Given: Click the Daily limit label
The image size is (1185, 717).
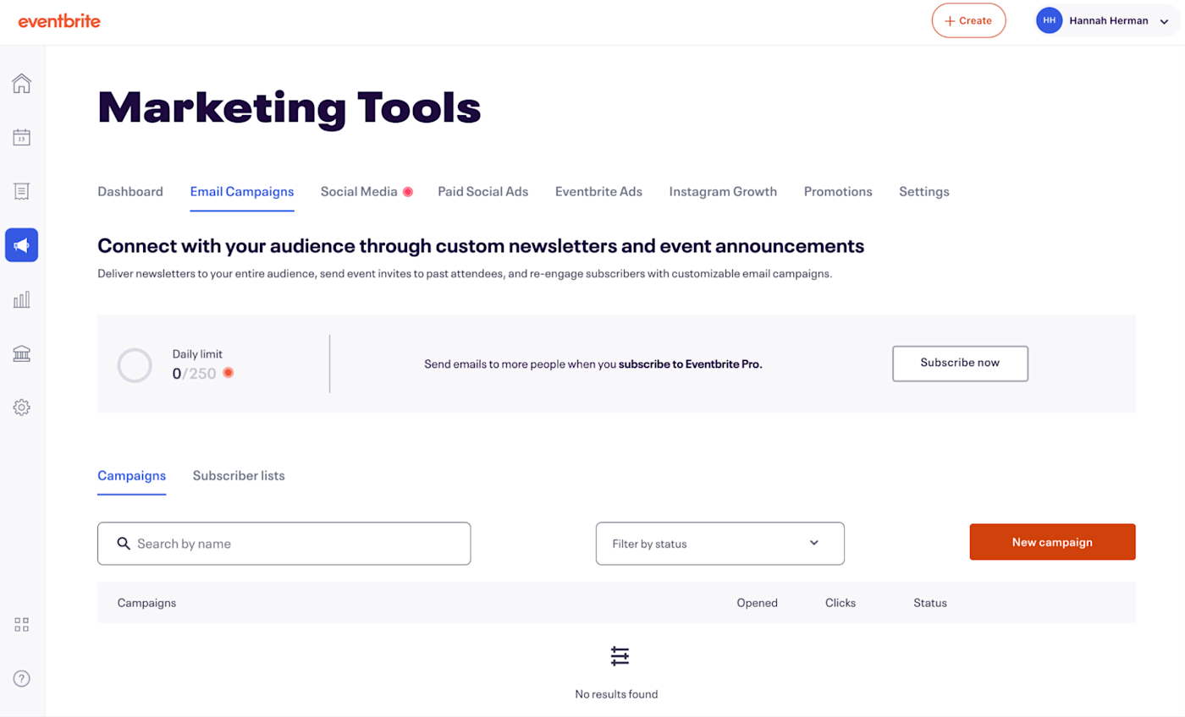Looking at the screenshot, I should 197,354.
